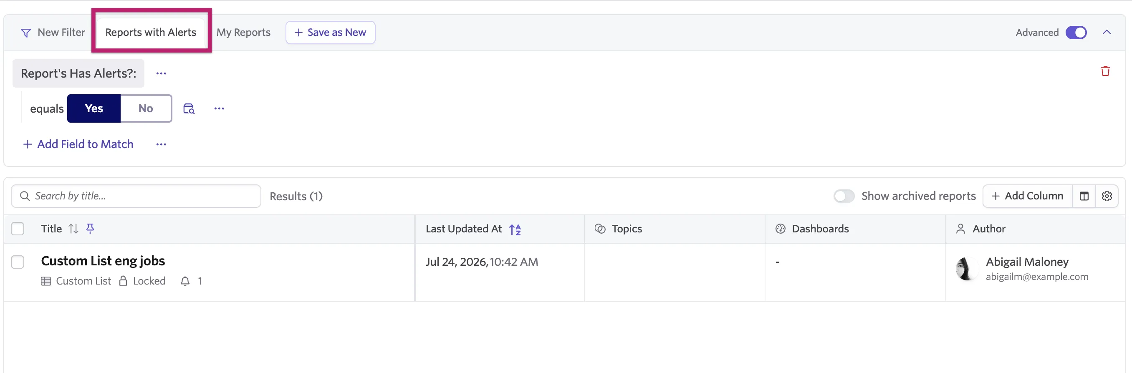Open the Report's Has Alerts field selector

78,73
